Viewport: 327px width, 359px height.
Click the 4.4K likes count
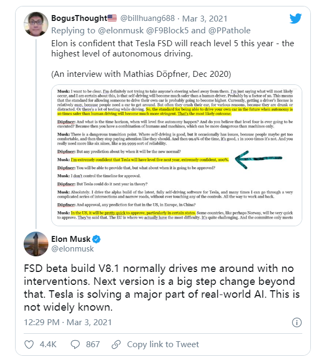click(x=49, y=344)
